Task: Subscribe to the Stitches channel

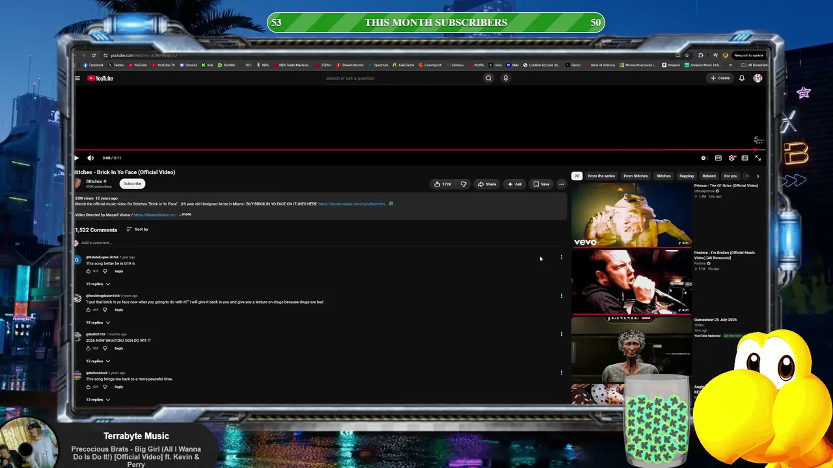Action: click(x=132, y=183)
